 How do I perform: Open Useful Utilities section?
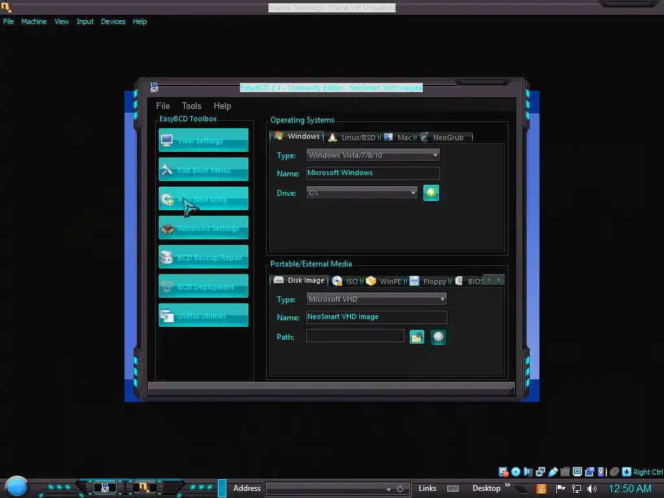203,316
